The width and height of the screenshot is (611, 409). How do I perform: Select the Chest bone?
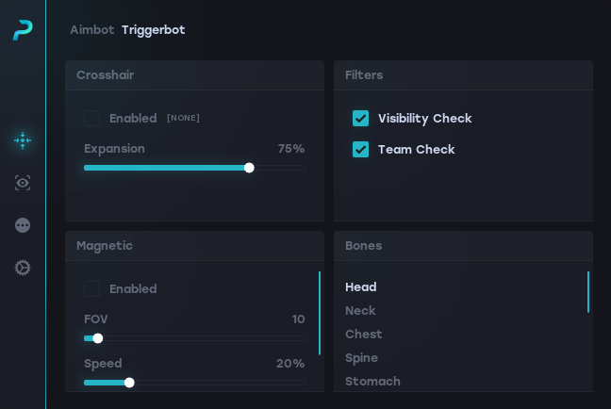coord(364,334)
